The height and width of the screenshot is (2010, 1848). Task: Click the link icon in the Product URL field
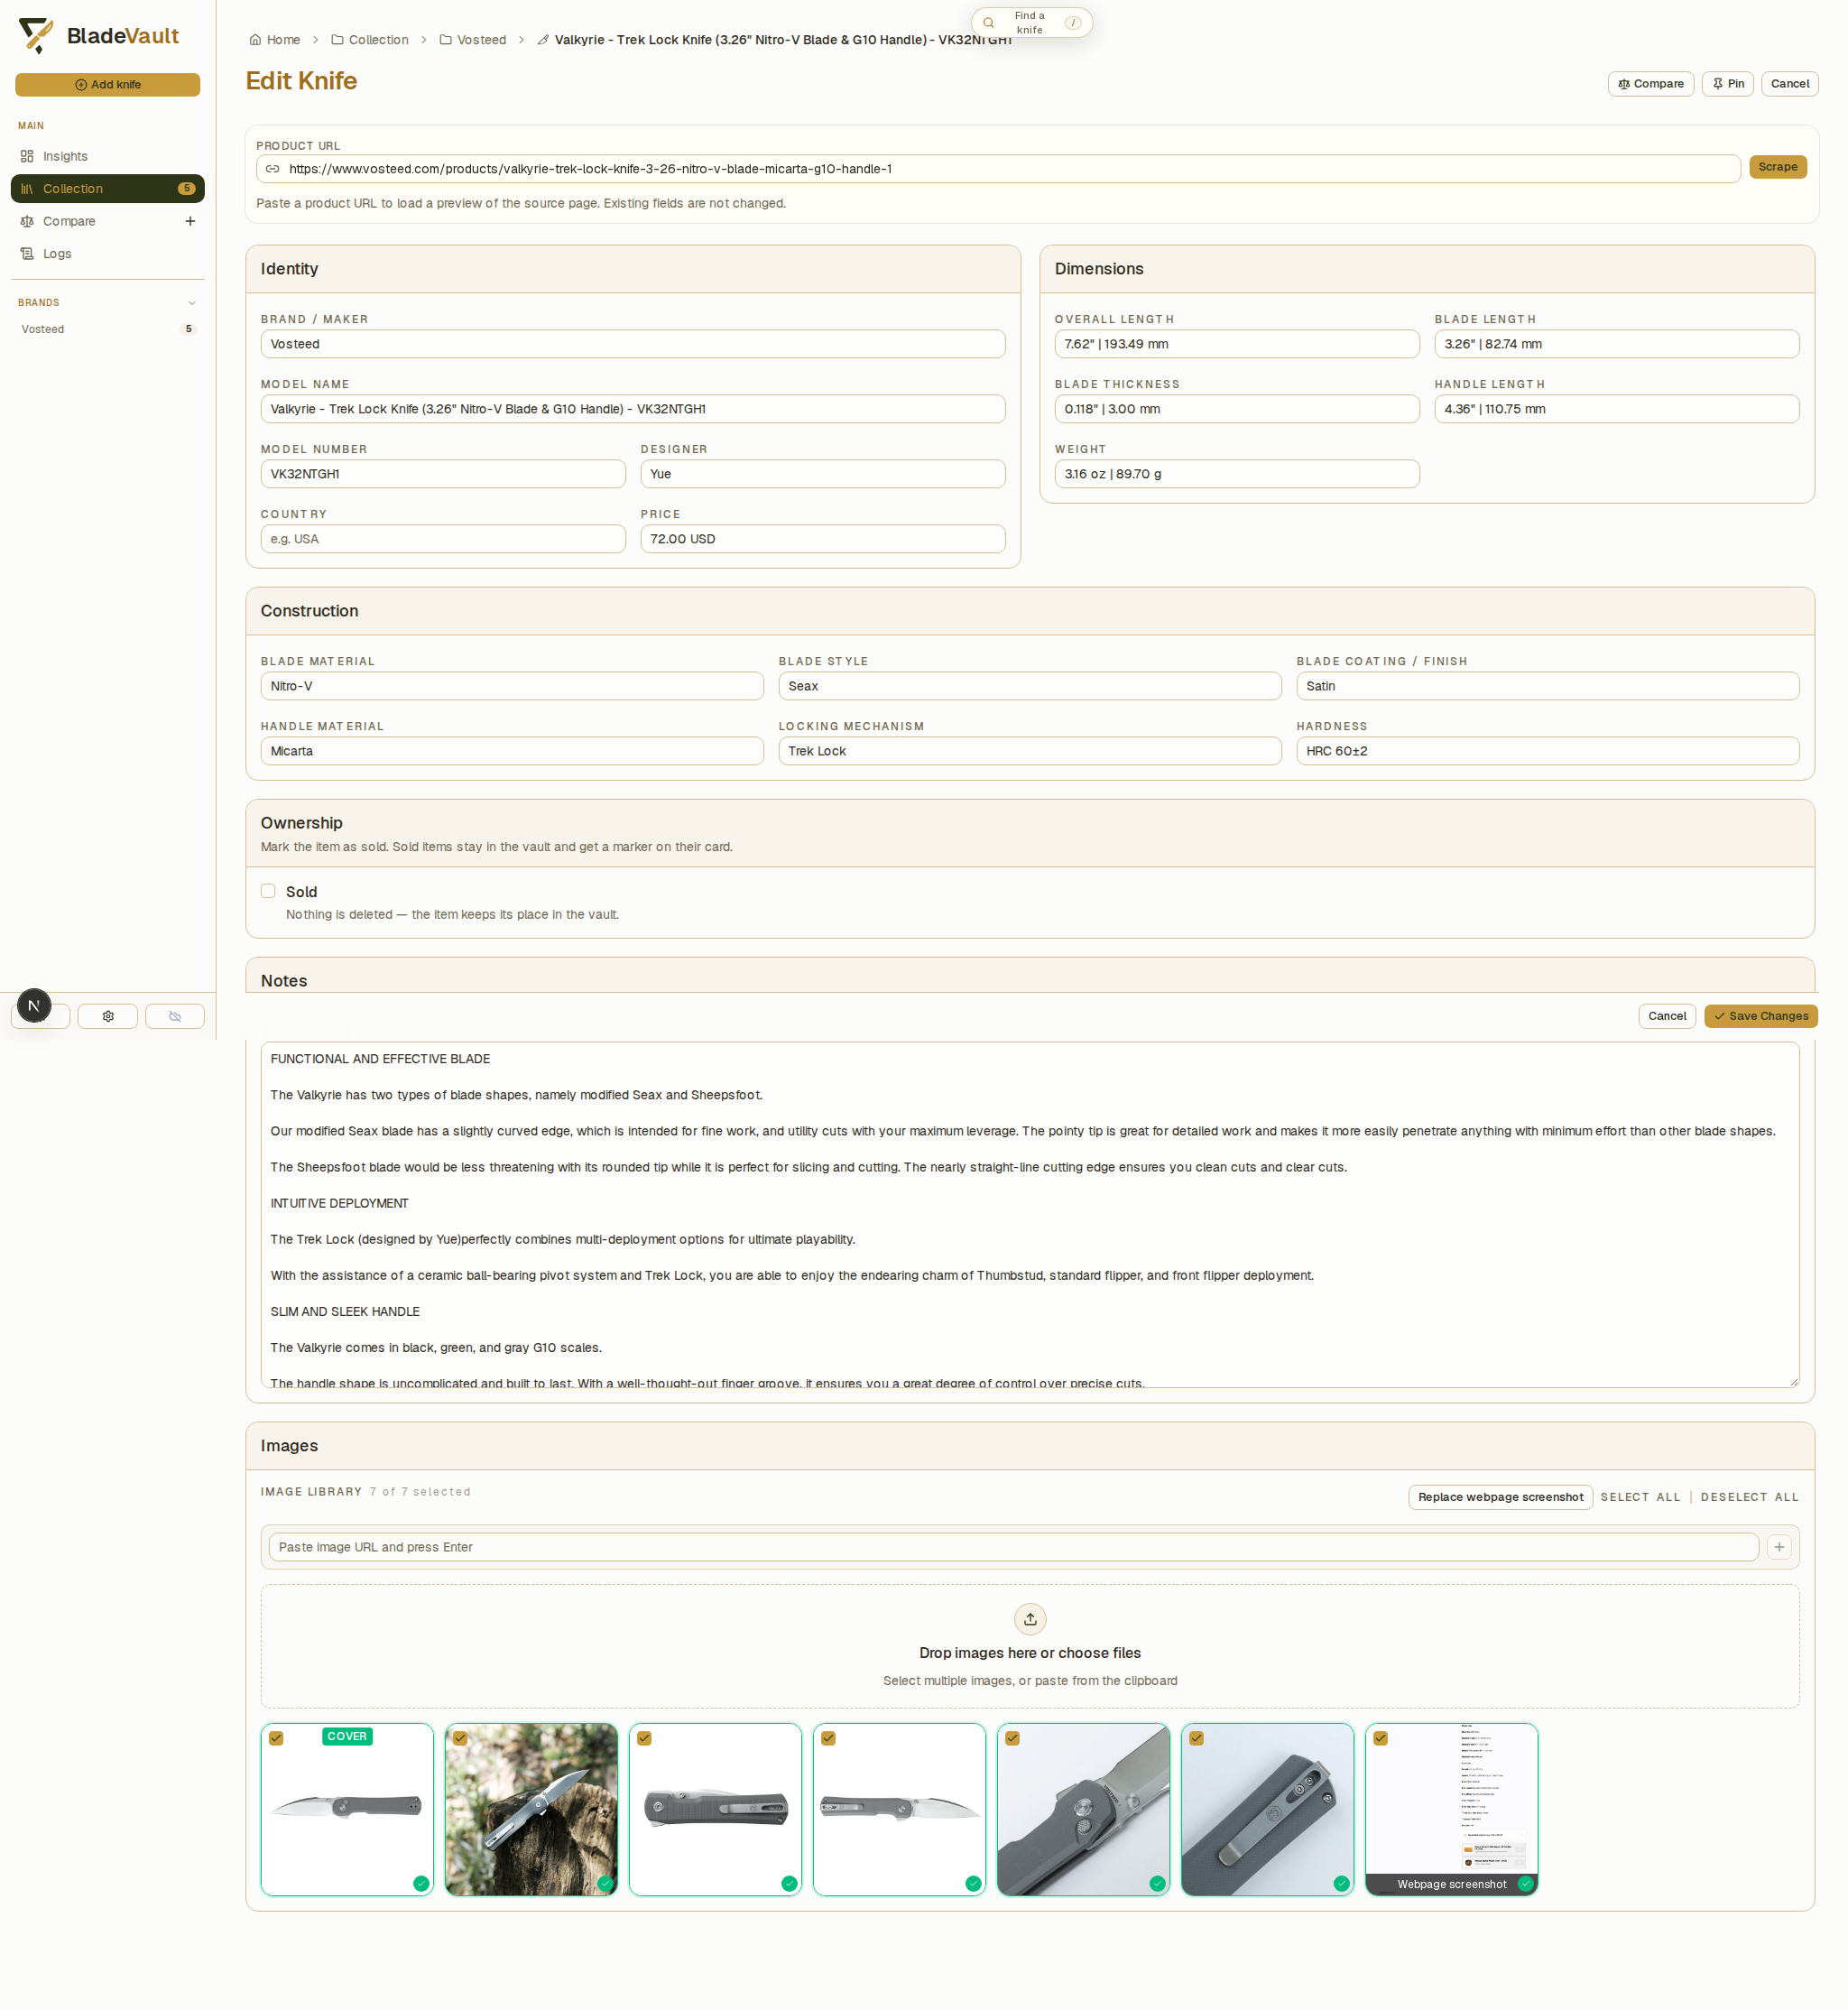pyautogui.click(x=272, y=169)
